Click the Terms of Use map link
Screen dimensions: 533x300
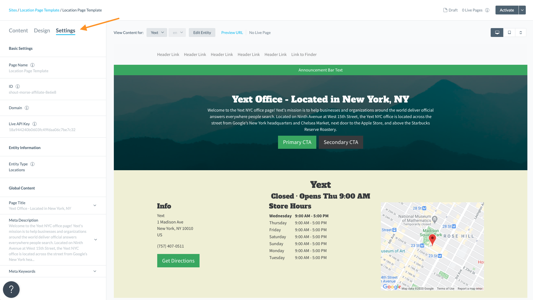445,288
